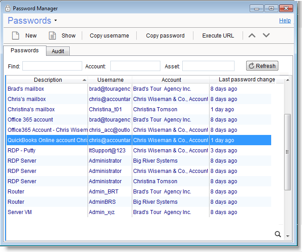The image size is (302, 252).
Task: Click the New document icon
Action: click(x=16, y=36)
